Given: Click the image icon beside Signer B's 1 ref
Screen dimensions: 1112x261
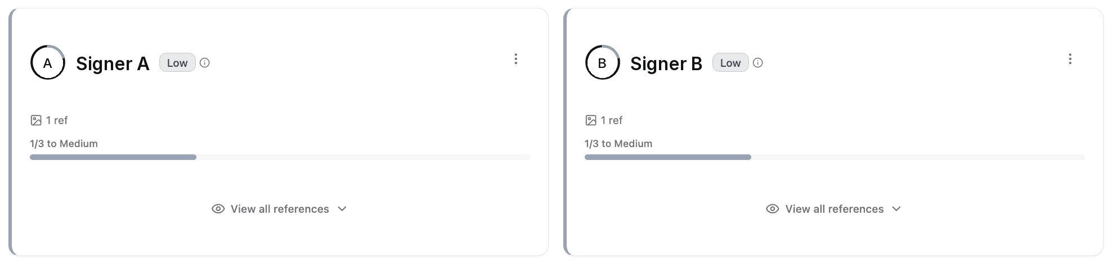Looking at the screenshot, I should tap(591, 120).
